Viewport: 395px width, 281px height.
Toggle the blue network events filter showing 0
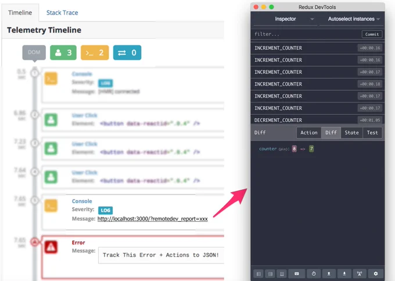[x=127, y=52]
